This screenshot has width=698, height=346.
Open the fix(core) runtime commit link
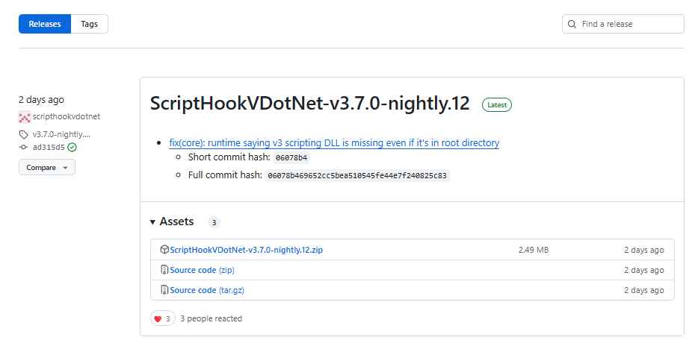[x=334, y=143]
